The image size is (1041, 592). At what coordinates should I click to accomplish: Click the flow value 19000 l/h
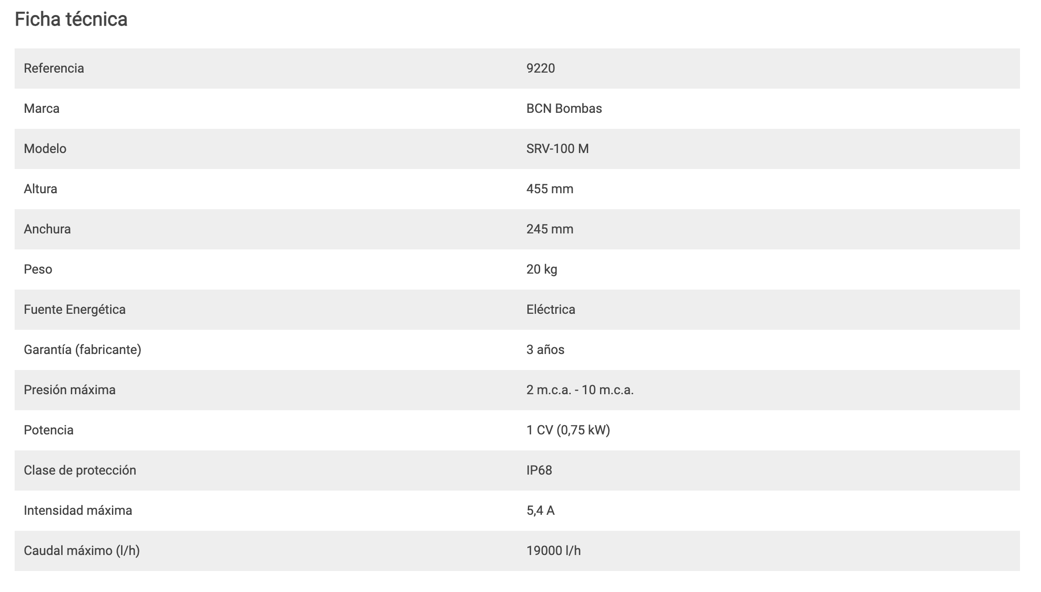[x=553, y=551]
